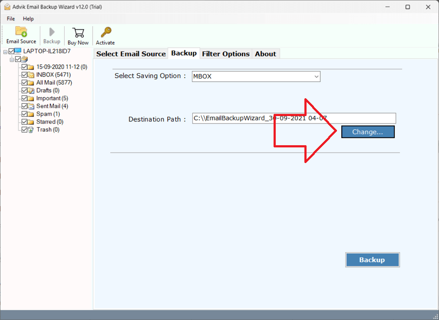The height and width of the screenshot is (320, 439).
Task: Uncheck the Starred (0) checkbox
Action: [x=24, y=122]
